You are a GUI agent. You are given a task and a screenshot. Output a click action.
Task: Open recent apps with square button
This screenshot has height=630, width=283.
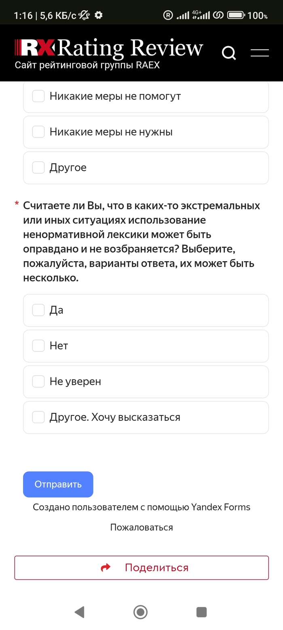point(201,612)
